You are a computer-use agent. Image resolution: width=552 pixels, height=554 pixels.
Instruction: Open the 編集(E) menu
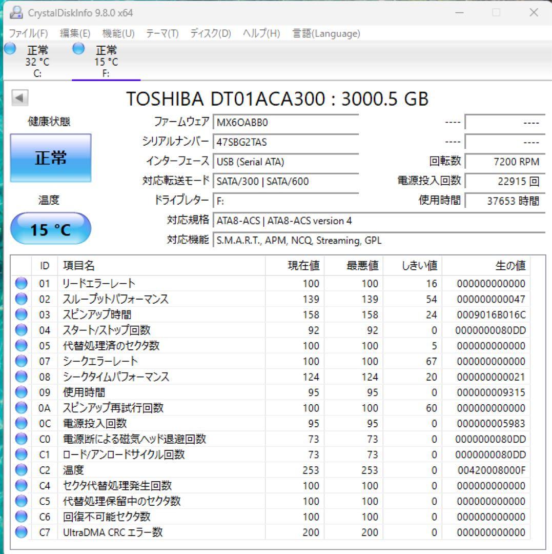[x=75, y=33]
